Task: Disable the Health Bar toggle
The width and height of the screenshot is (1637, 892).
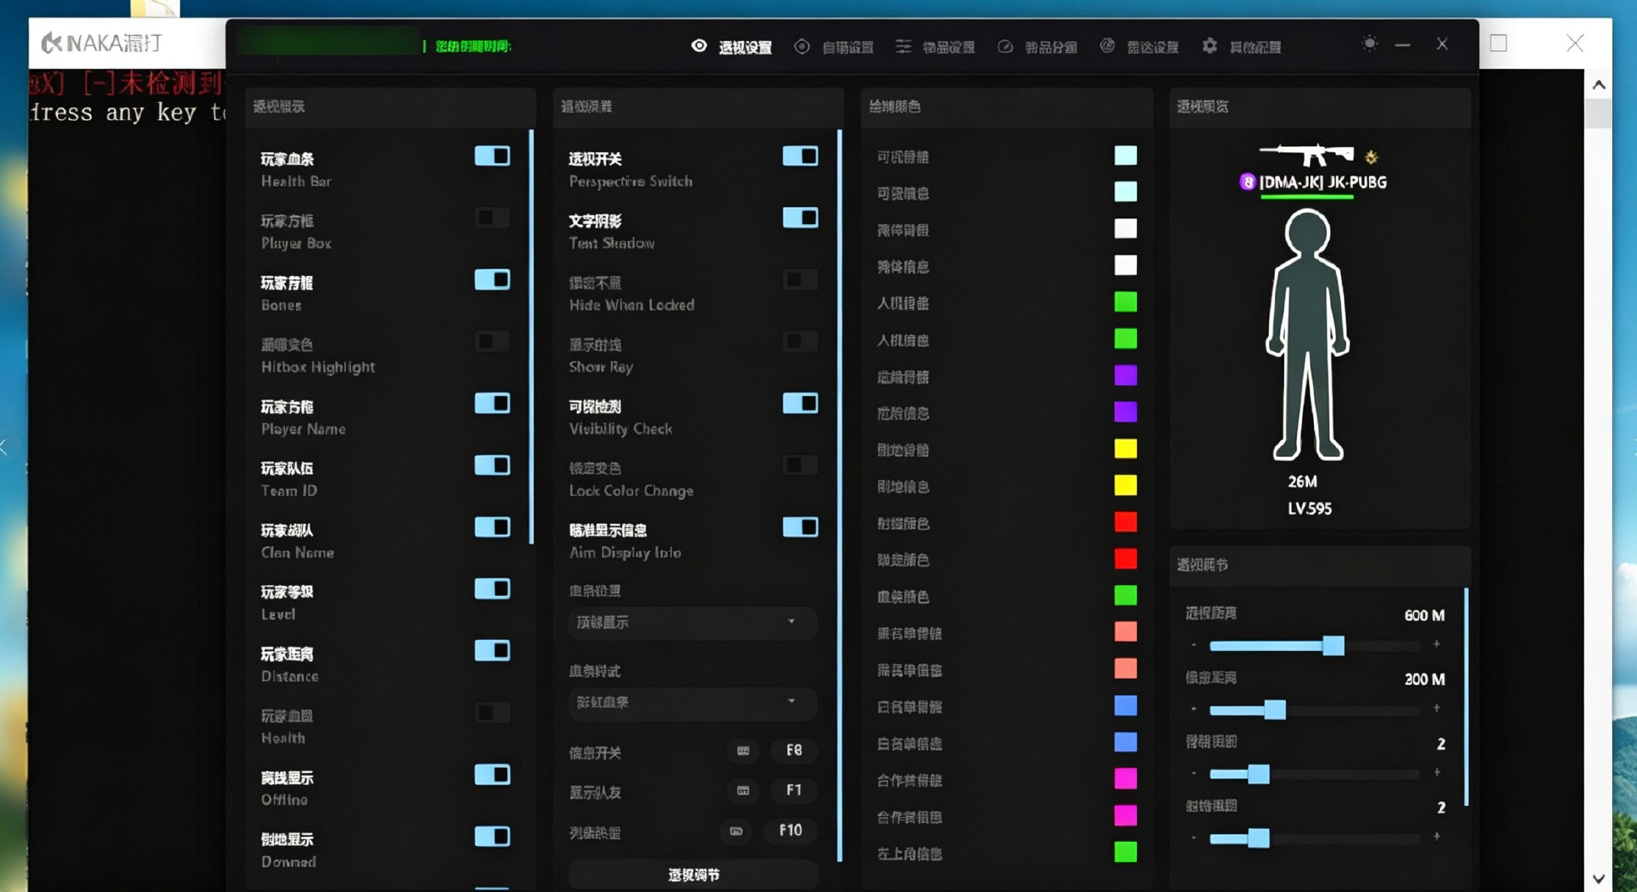Action: click(x=492, y=156)
